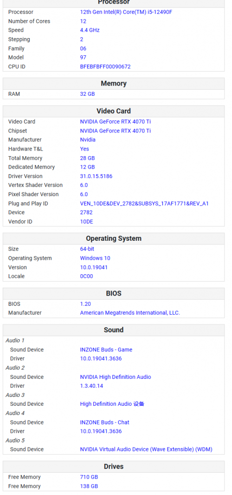Click the Drives section header
Viewport: 232px width, 495px height.
point(114,467)
